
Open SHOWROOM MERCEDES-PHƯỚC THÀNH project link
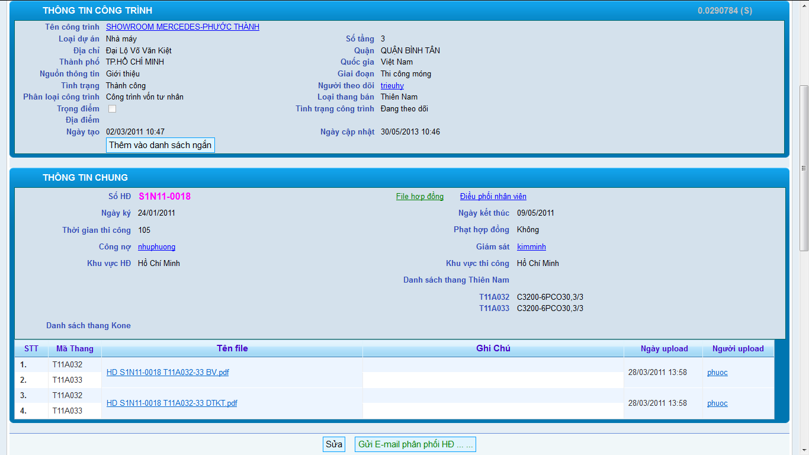[x=182, y=27]
